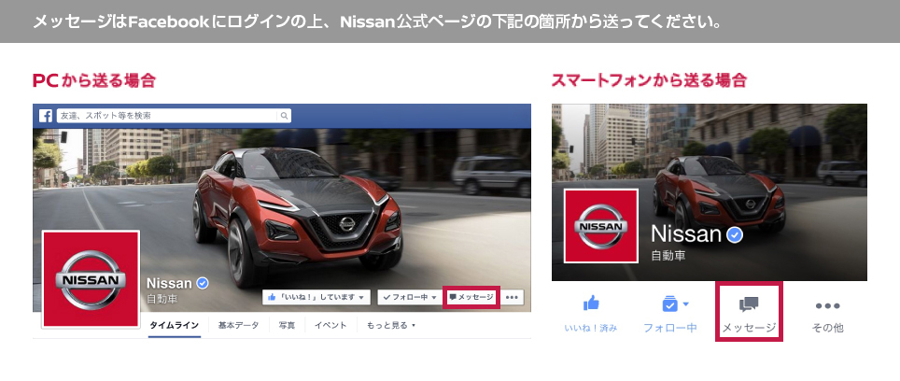Screen dimensions: 900x381
Task: Click the メッセージ button on PC page
Action: pos(471,297)
